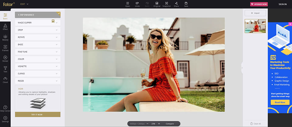292x127 pixels.
Task: Select the Text tool
Action: (x=5, y=69)
